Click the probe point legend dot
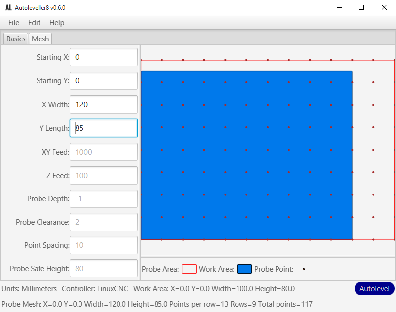396x312 pixels. pos(303,269)
